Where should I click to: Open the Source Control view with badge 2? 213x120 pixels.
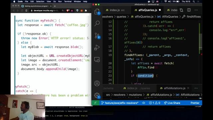[x=97, y=36]
